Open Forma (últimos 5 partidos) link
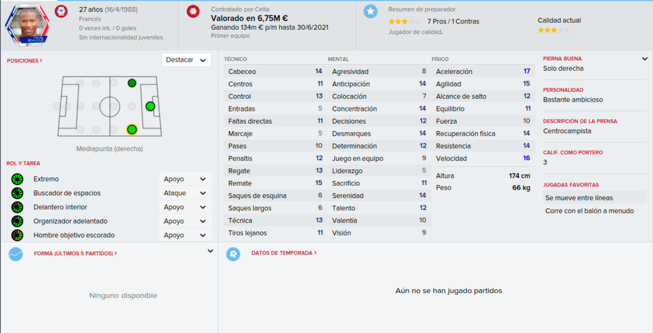 (75, 253)
